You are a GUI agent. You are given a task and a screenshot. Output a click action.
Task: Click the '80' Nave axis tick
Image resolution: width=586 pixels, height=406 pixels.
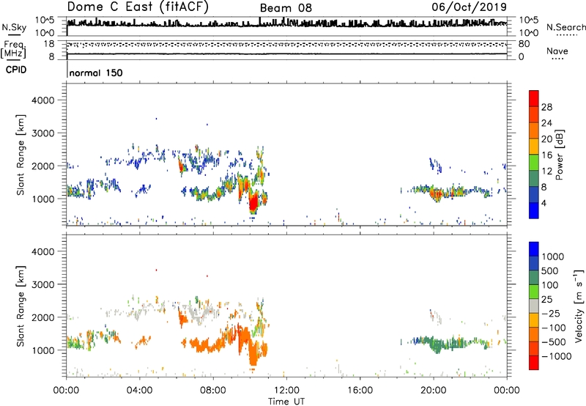coord(524,44)
